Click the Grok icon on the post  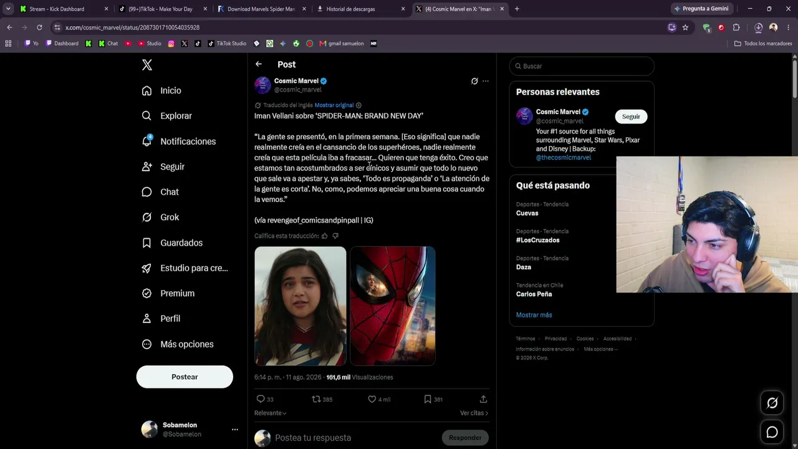point(474,81)
